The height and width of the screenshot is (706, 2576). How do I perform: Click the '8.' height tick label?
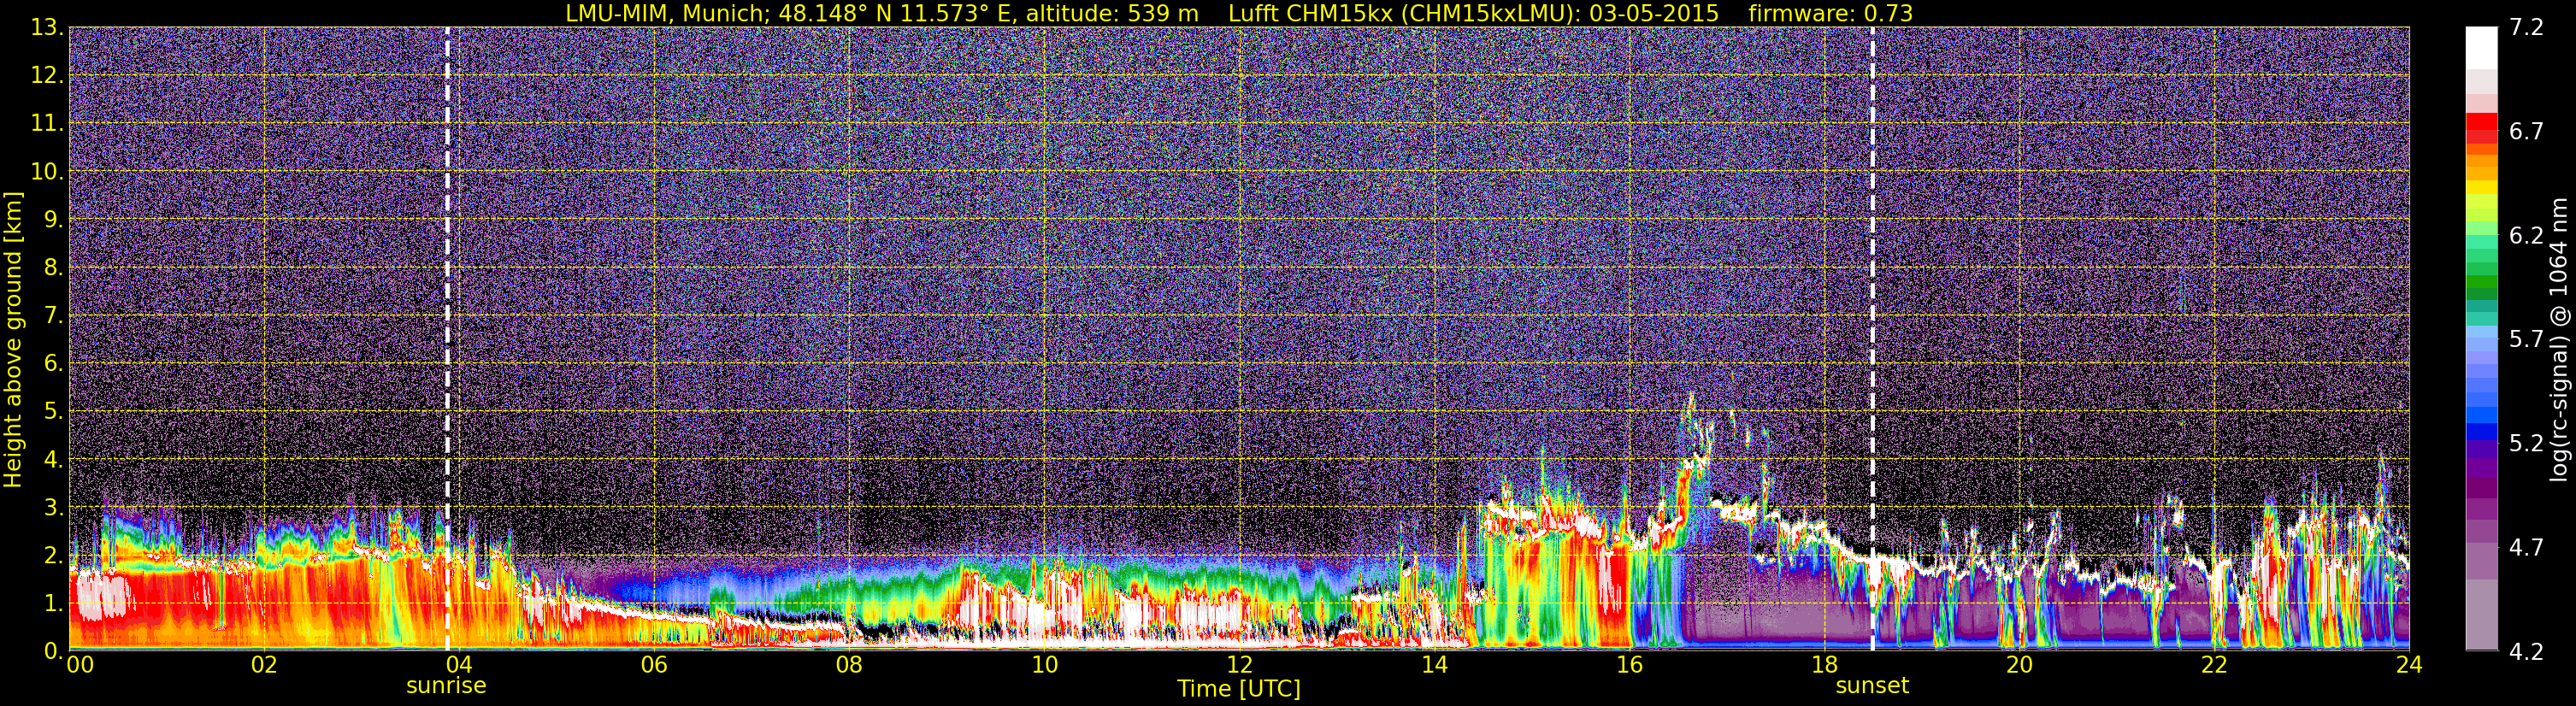pos(54,267)
